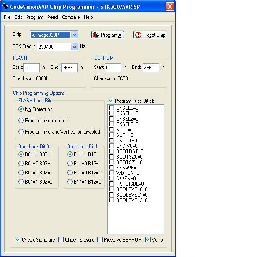
Task: Click the FLASH Start field
Action: point(32,68)
